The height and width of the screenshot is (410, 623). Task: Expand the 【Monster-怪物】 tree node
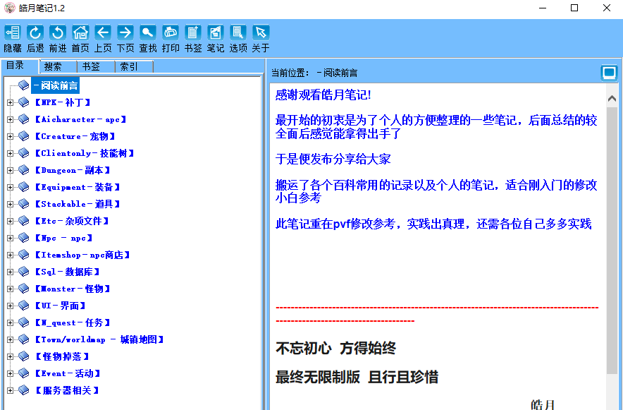(x=11, y=289)
